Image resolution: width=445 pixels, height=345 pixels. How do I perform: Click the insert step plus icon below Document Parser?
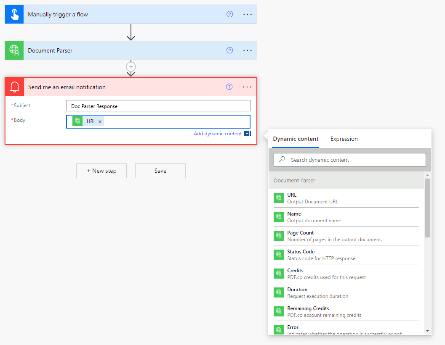click(131, 66)
